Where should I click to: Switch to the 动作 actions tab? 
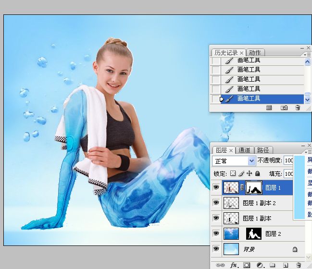255,53
